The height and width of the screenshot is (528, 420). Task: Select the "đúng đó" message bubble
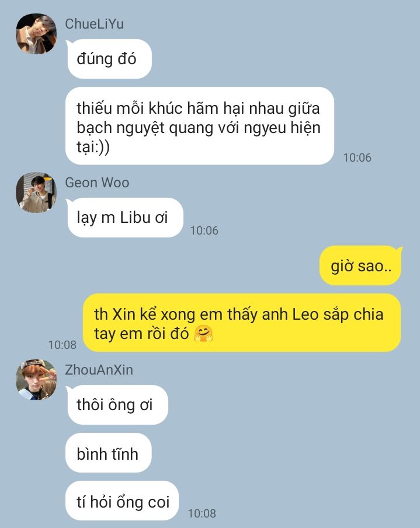[109, 59]
